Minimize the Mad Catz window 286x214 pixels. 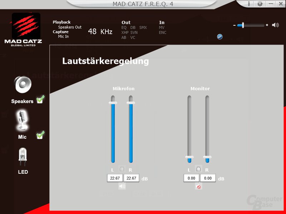click(x=271, y=4)
